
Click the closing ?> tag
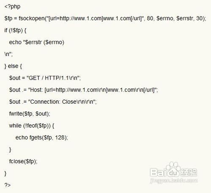click(8, 185)
